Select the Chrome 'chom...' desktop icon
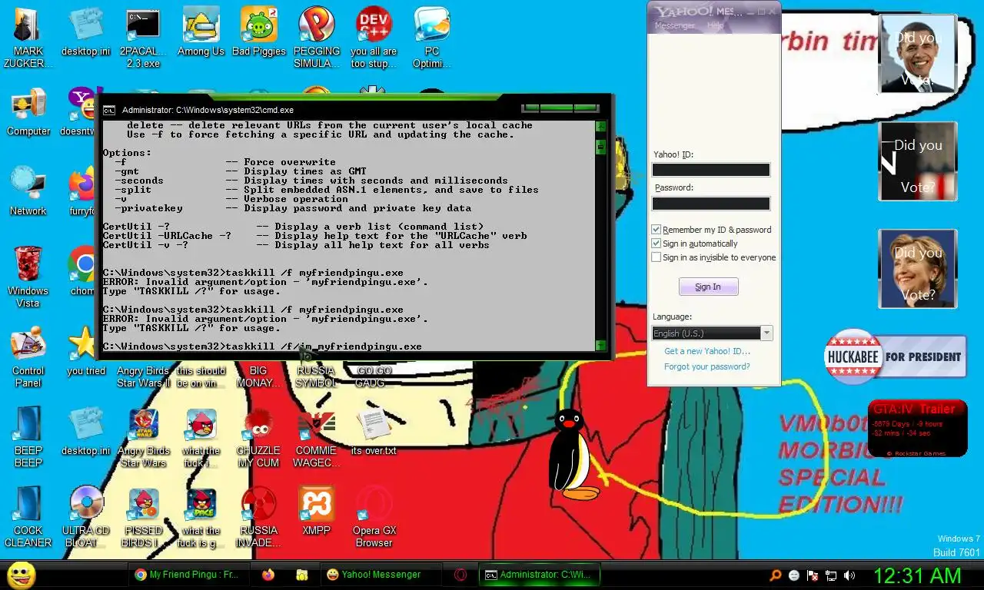Viewport: 984px width, 590px height. point(83,270)
